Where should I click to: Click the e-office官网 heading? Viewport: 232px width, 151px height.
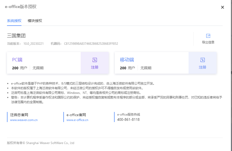point(76,115)
